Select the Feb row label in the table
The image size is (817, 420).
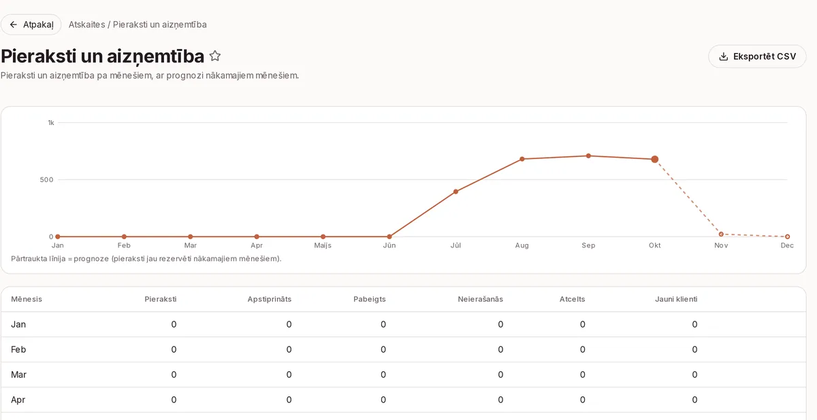(18, 349)
